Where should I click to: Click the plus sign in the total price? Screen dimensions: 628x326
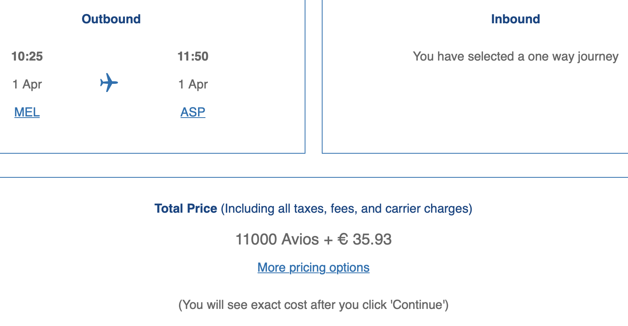(328, 240)
